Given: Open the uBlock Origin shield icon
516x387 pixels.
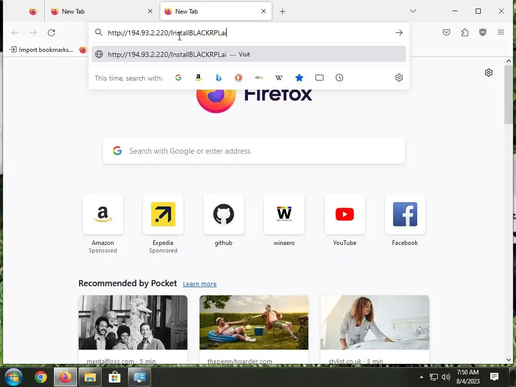Looking at the screenshot, I should (x=482, y=32).
